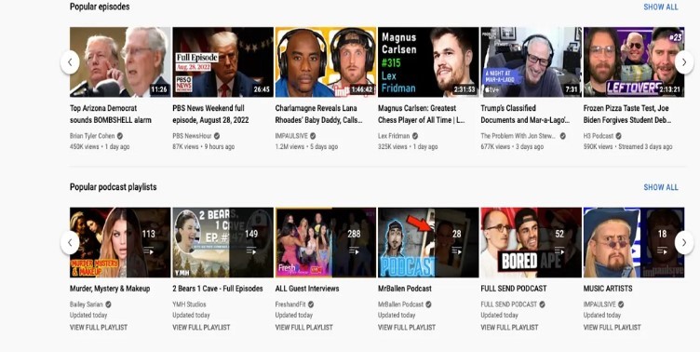Screen dimensions: 700x352
Task: Open the H3 Podcast channel link
Action: 599,136
